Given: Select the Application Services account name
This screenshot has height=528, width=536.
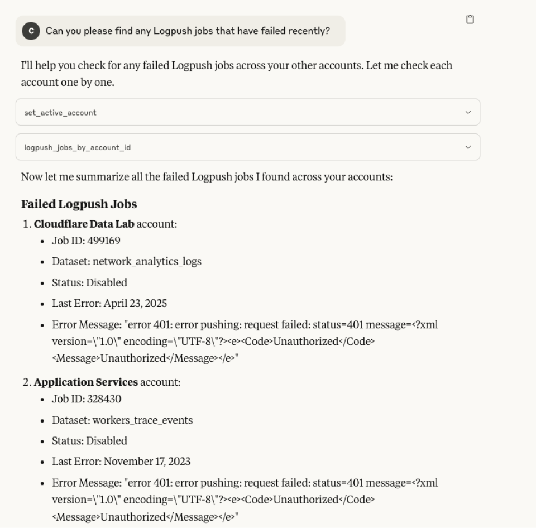Looking at the screenshot, I should pyautogui.click(x=86, y=382).
